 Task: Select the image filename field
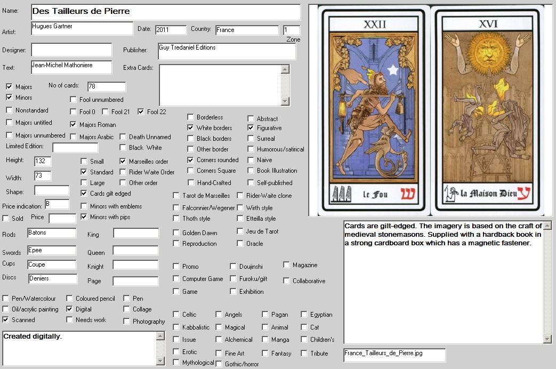click(394, 355)
